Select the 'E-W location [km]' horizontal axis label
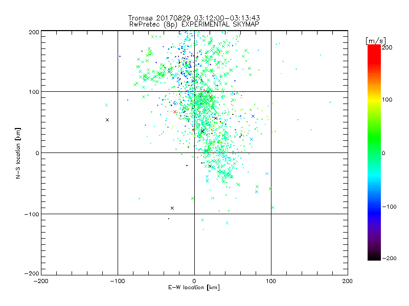Image resolution: width=409 pixels, height=306 pixels. pos(194,288)
